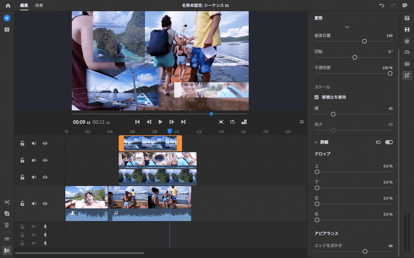Screen dimensions: 414x258
Task: Open the aspect ratio options under the preview
Action: tap(244, 122)
